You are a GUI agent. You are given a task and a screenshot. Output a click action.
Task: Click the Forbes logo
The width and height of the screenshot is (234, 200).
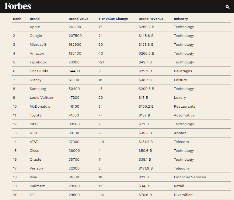18,6
